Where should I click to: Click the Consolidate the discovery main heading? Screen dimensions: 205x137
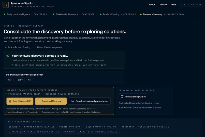(x=65, y=32)
